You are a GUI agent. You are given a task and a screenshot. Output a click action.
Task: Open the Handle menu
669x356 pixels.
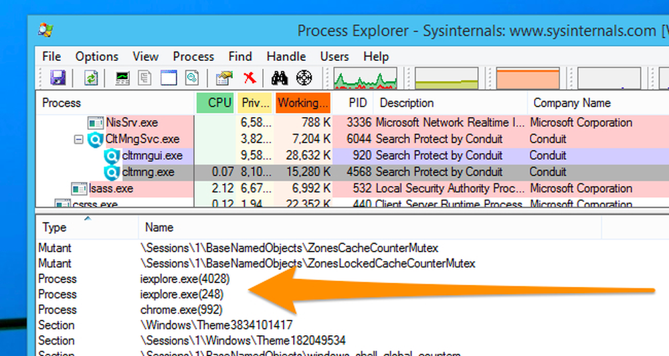coord(286,56)
